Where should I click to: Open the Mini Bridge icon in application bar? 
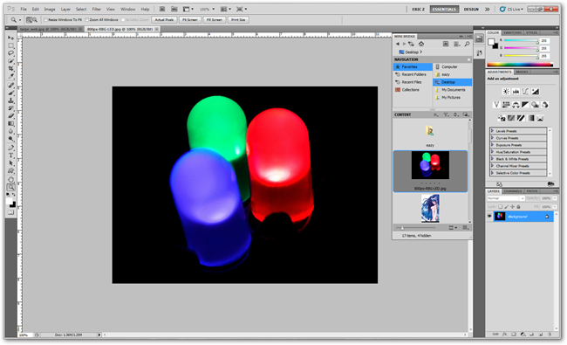coord(174,9)
